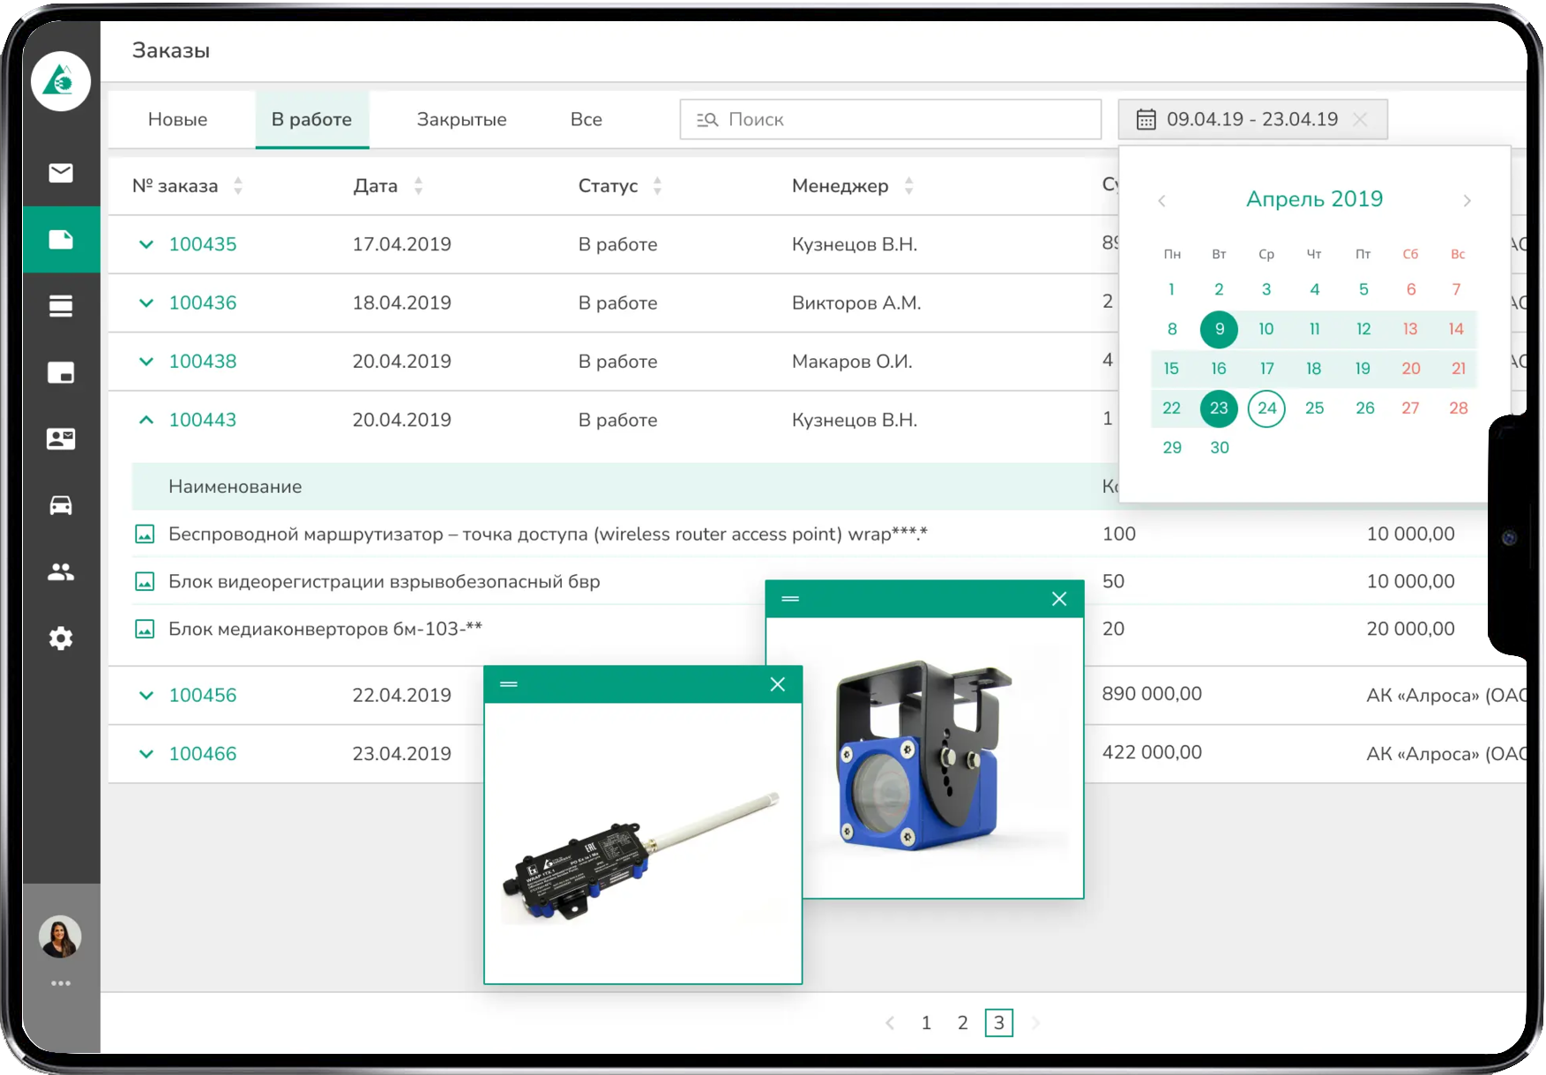The height and width of the screenshot is (1075, 1546).
Task: Select April 24 in calendar
Action: tap(1266, 408)
